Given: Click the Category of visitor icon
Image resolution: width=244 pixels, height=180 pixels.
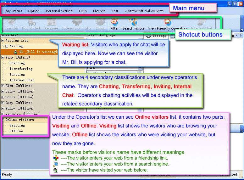Looking at the screenshot, I should [77, 24].
